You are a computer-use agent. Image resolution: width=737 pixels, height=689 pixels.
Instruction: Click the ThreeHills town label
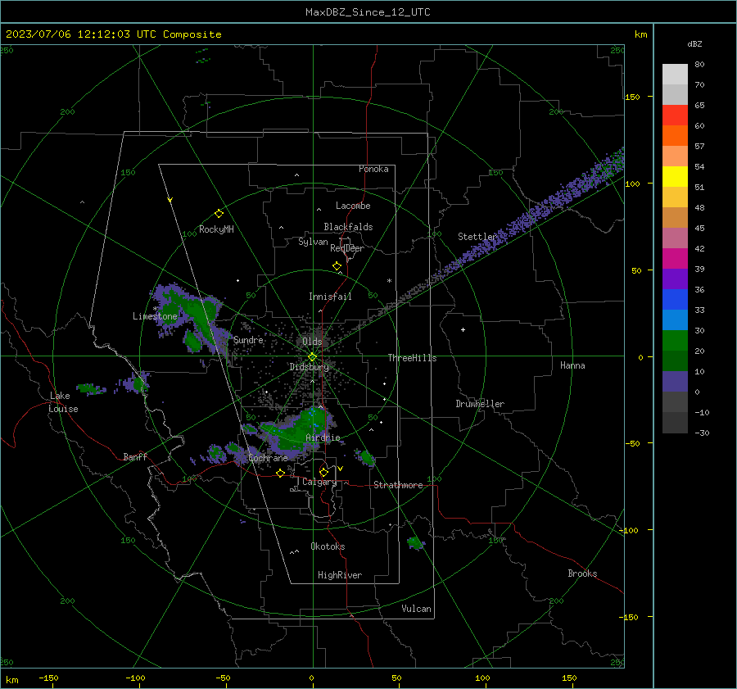[412, 358]
